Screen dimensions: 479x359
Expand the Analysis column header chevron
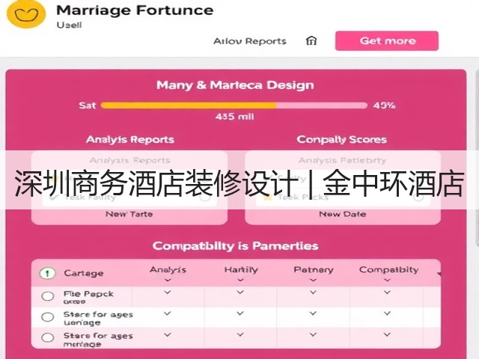(x=168, y=280)
